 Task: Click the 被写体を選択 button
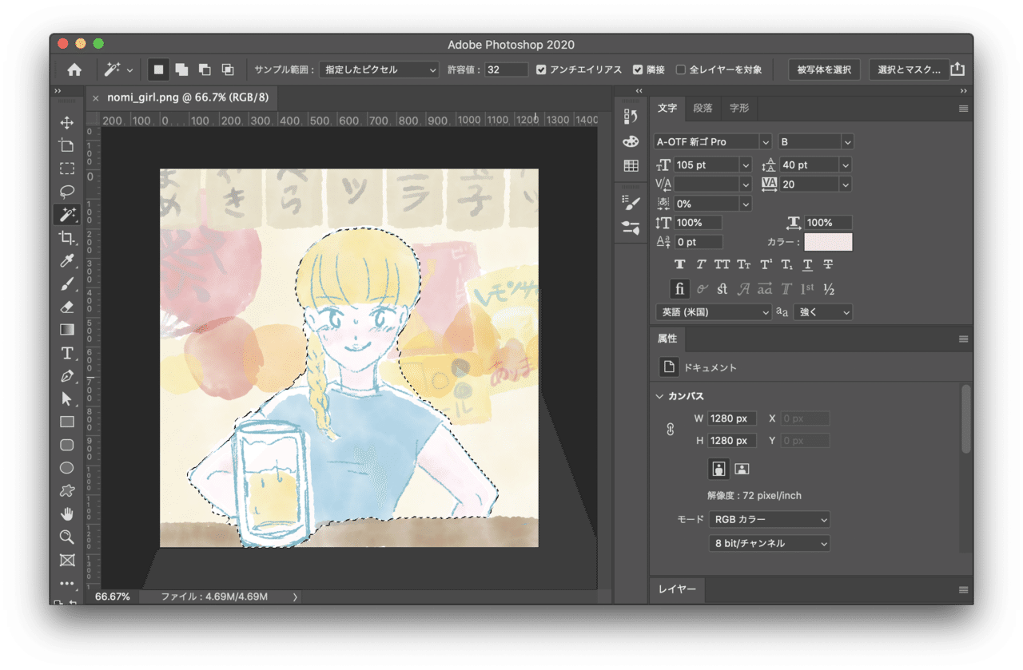point(824,69)
